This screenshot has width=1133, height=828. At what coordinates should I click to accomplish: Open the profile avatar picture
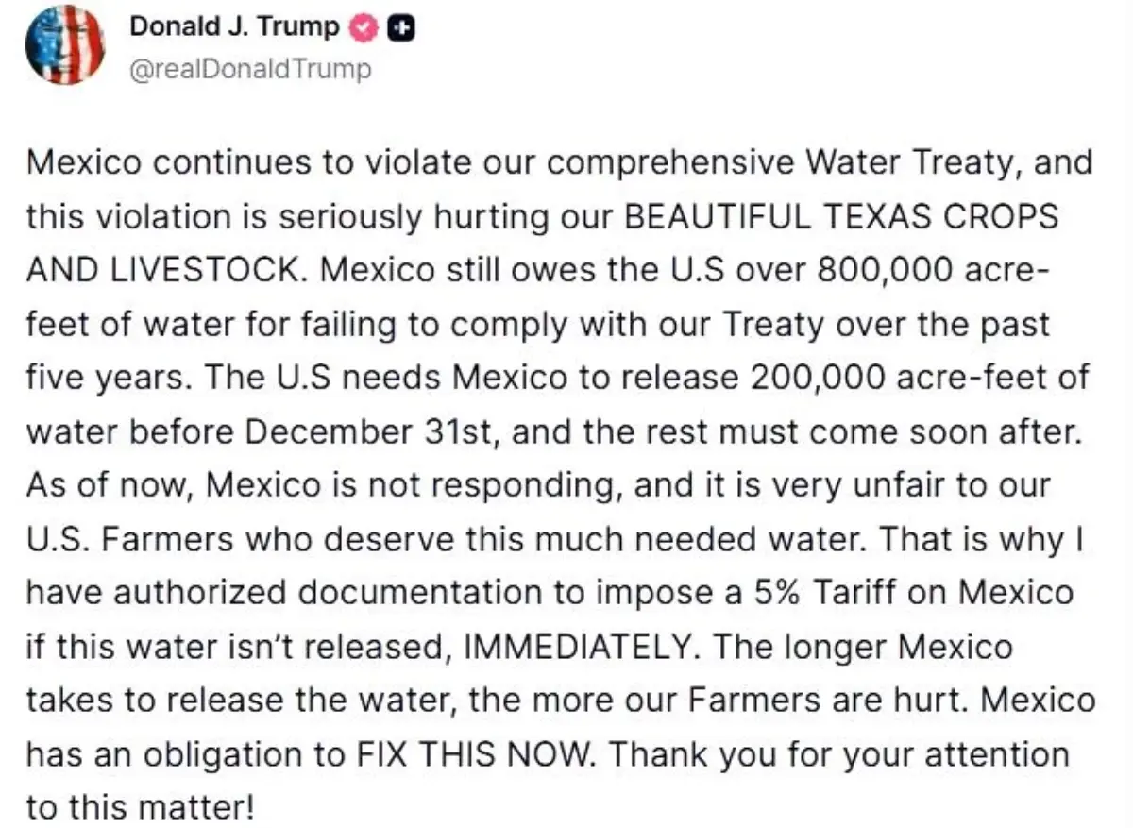65,45
